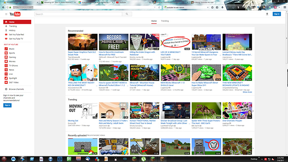Open the MOVING OUT video thumbnail
This screenshot has width=288, height=162.
83,111
